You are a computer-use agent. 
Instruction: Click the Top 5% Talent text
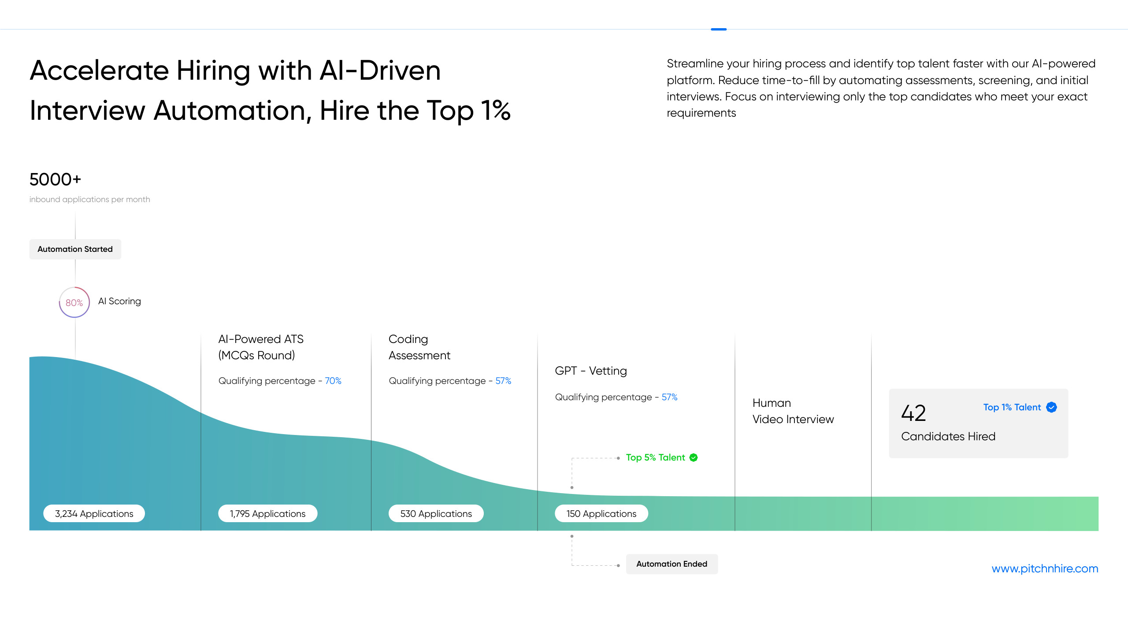pyautogui.click(x=656, y=457)
